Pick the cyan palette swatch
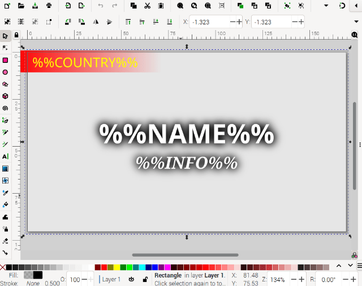The image size is (362, 286). [x=142, y=267]
